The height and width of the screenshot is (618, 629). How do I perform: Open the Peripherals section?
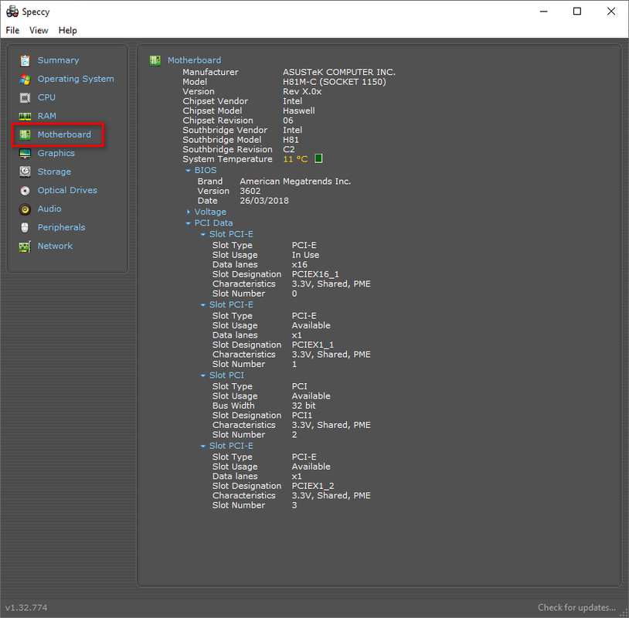coord(61,227)
